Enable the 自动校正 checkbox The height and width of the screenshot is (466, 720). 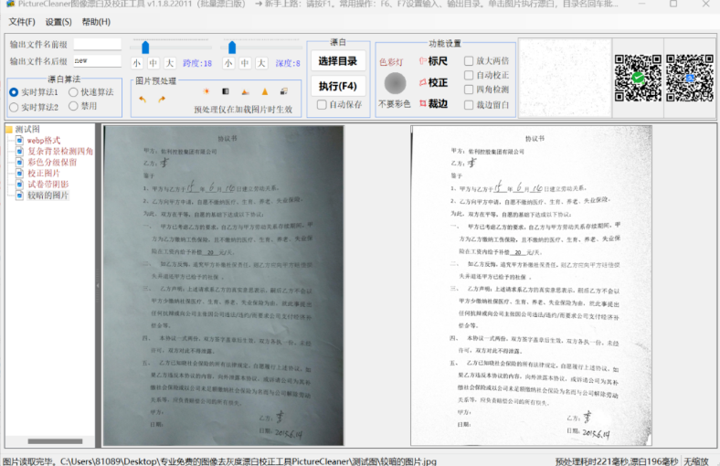(469, 75)
